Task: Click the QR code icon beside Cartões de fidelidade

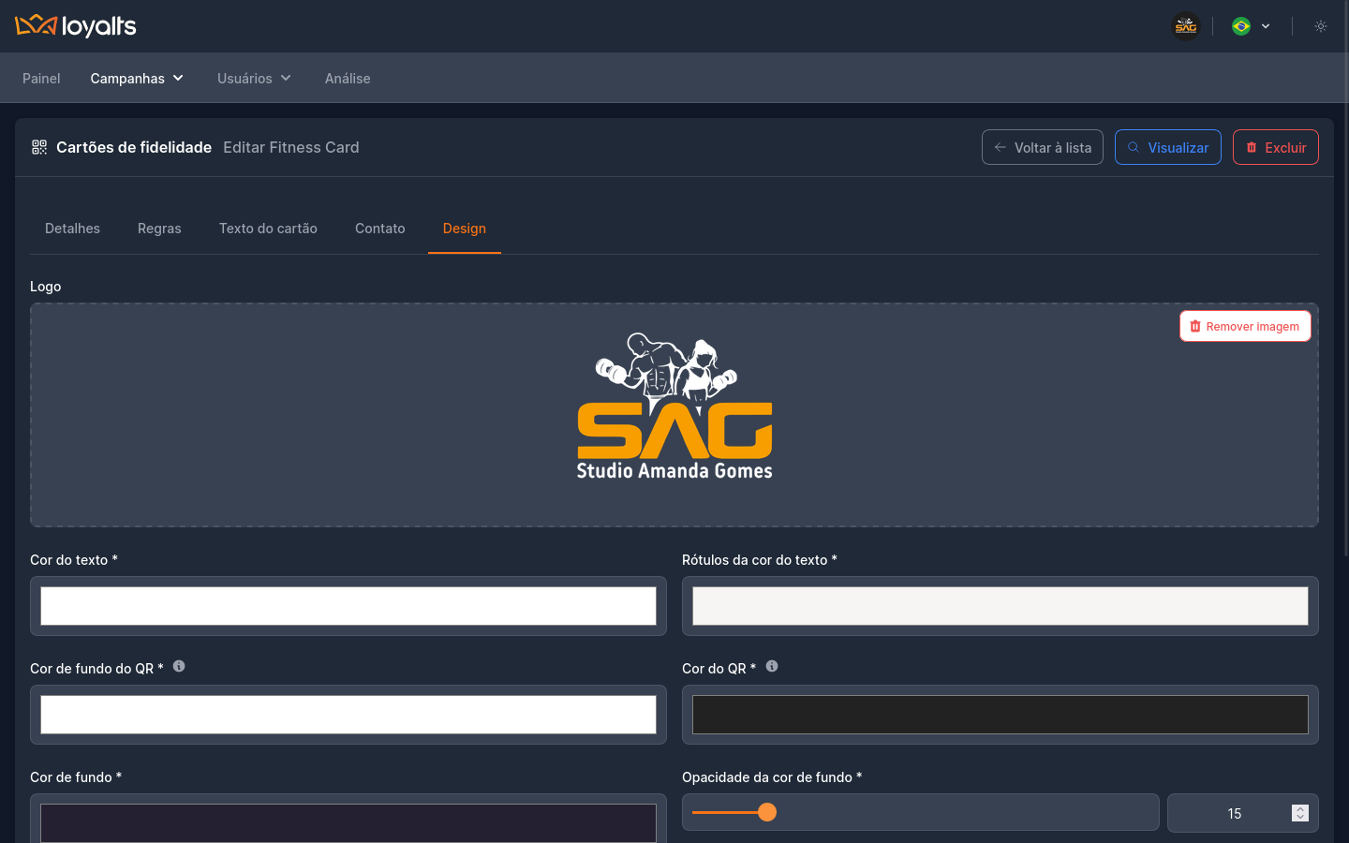Action: (39, 147)
